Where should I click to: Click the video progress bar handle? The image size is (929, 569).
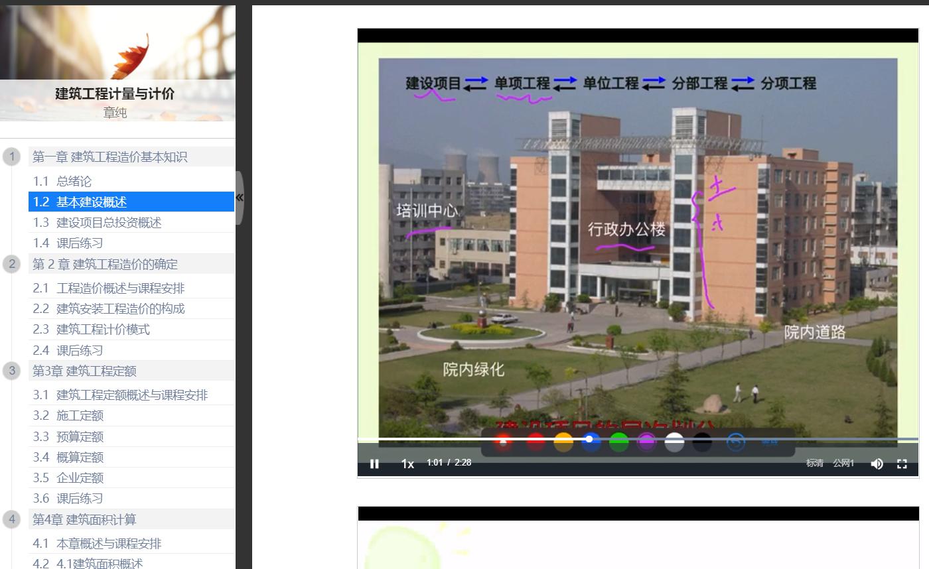pyautogui.click(x=589, y=439)
